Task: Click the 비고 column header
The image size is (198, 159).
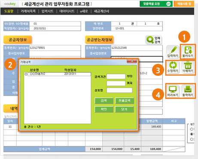Action: tap(174, 121)
